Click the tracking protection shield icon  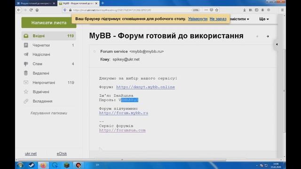pos(65,10)
